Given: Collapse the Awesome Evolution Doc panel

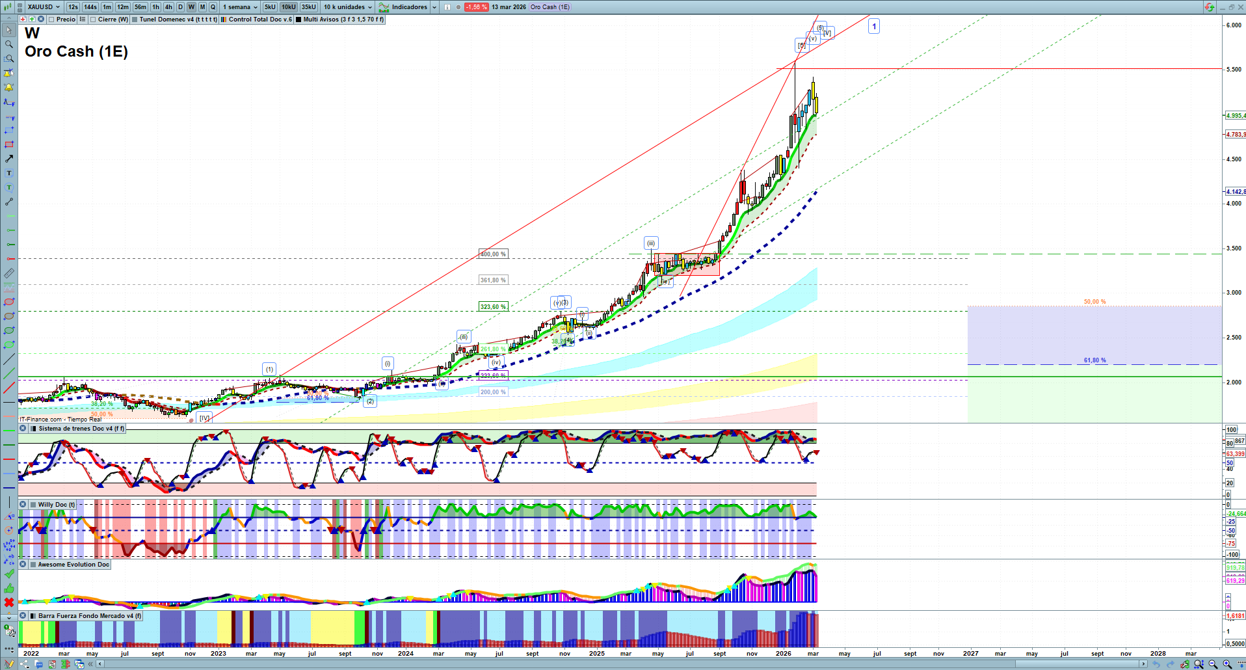Looking at the screenshot, I should pyautogui.click(x=23, y=565).
